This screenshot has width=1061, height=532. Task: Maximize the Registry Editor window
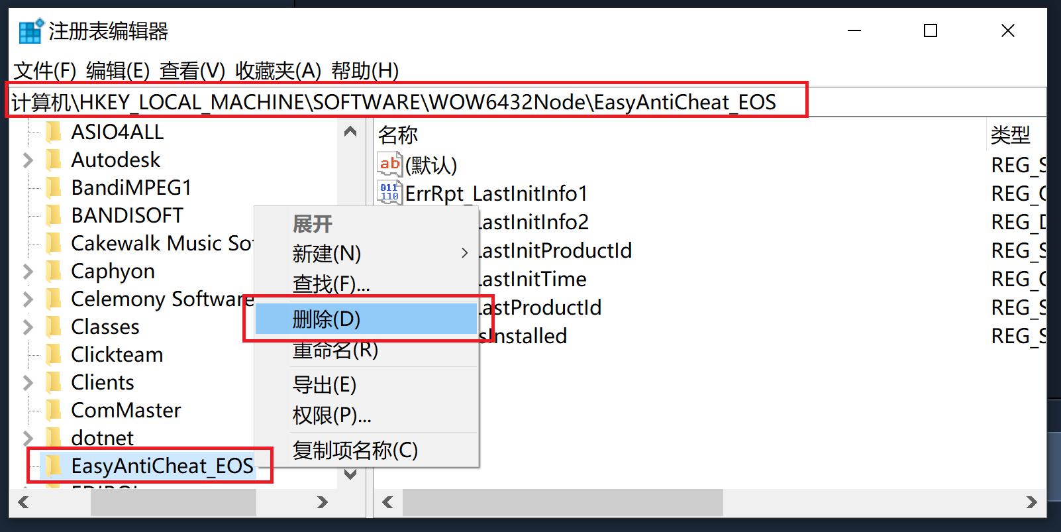click(x=931, y=30)
